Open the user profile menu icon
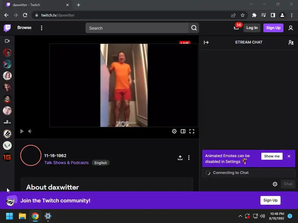The width and height of the screenshot is (298, 223). click(291, 28)
